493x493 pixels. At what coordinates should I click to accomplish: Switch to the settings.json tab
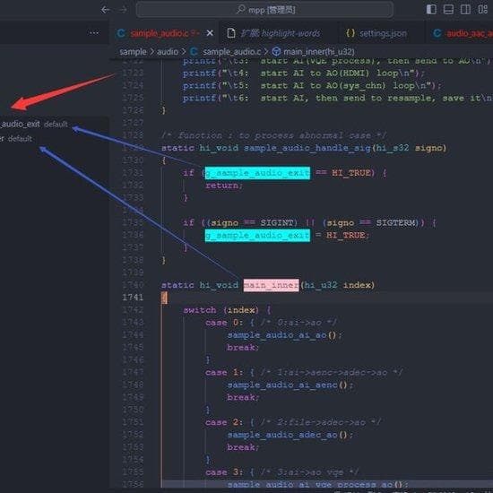(x=383, y=33)
